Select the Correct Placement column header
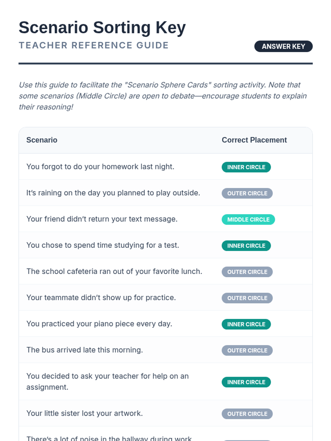The width and height of the screenshot is (331, 441). [254, 140]
